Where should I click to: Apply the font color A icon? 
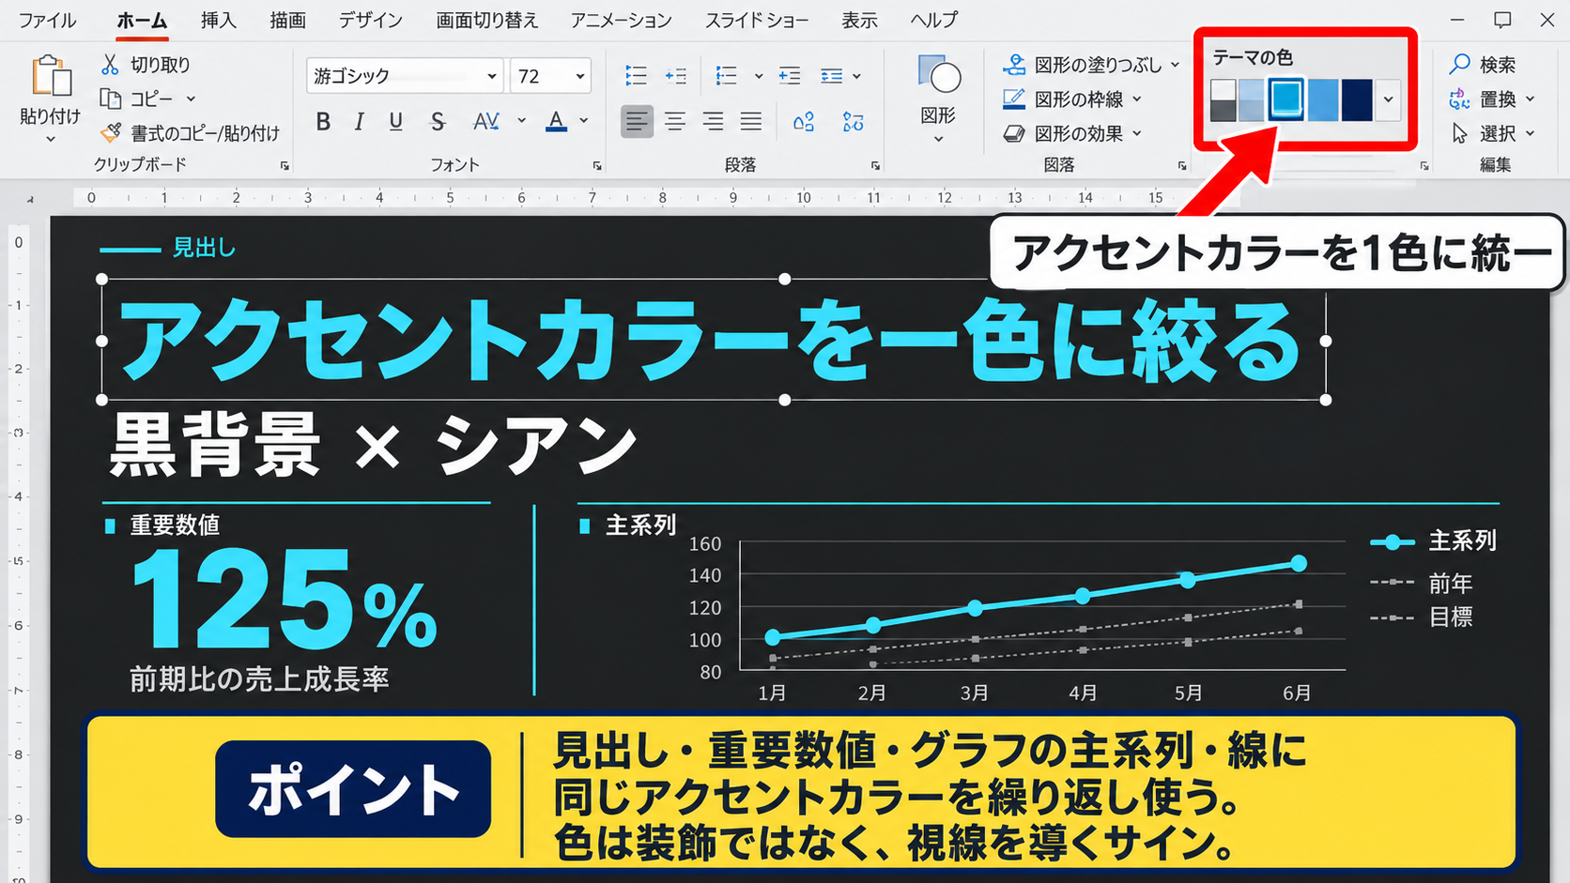(557, 121)
